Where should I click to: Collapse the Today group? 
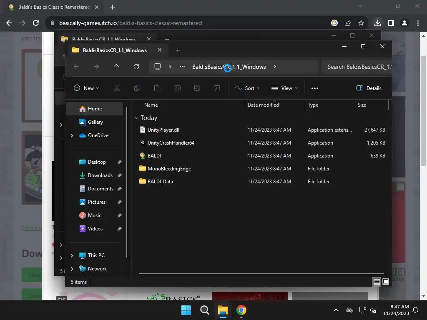136,118
